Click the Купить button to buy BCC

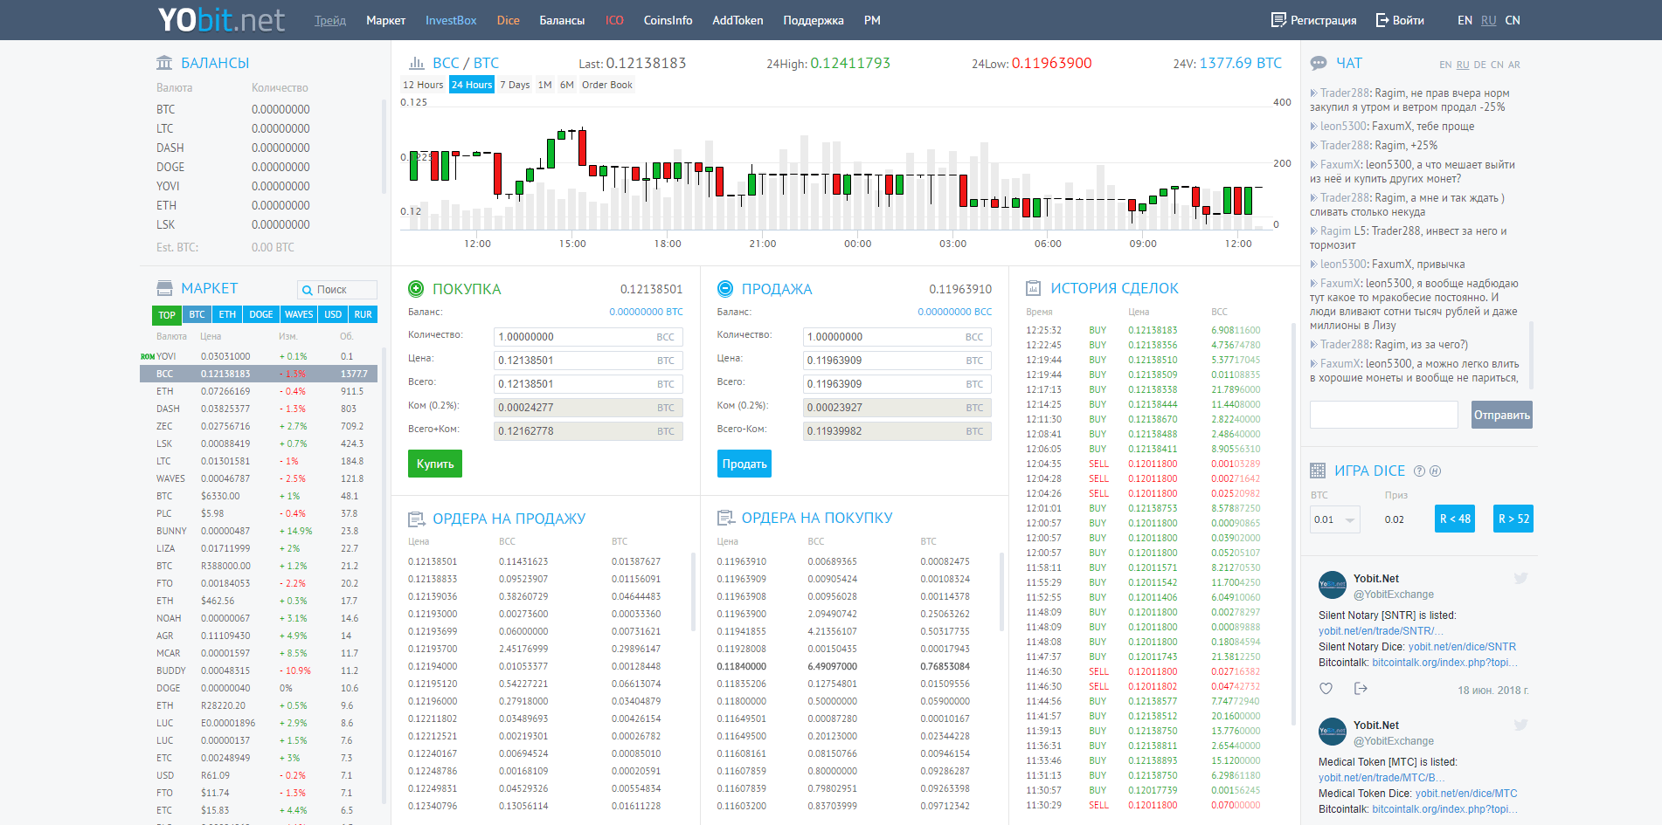pos(434,464)
